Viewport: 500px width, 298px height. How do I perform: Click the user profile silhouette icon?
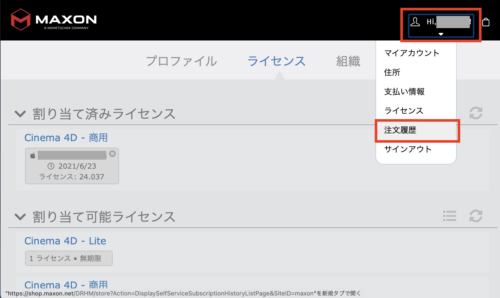pos(415,22)
